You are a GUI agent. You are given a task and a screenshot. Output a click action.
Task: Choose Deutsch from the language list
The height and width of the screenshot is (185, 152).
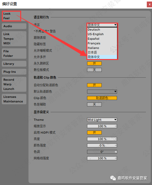[102, 29]
